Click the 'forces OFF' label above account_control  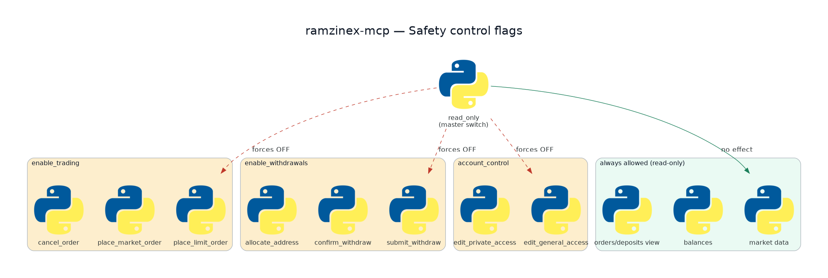pos(535,150)
